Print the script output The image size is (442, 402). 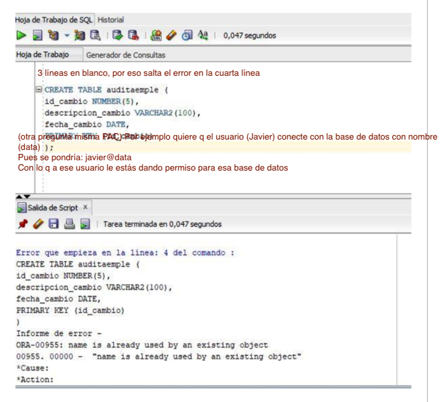68,224
